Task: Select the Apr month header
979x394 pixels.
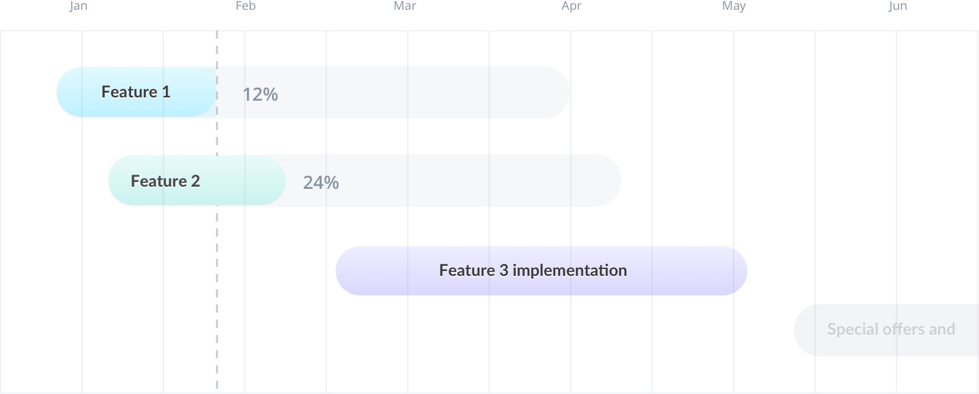Action: tap(572, 6)
